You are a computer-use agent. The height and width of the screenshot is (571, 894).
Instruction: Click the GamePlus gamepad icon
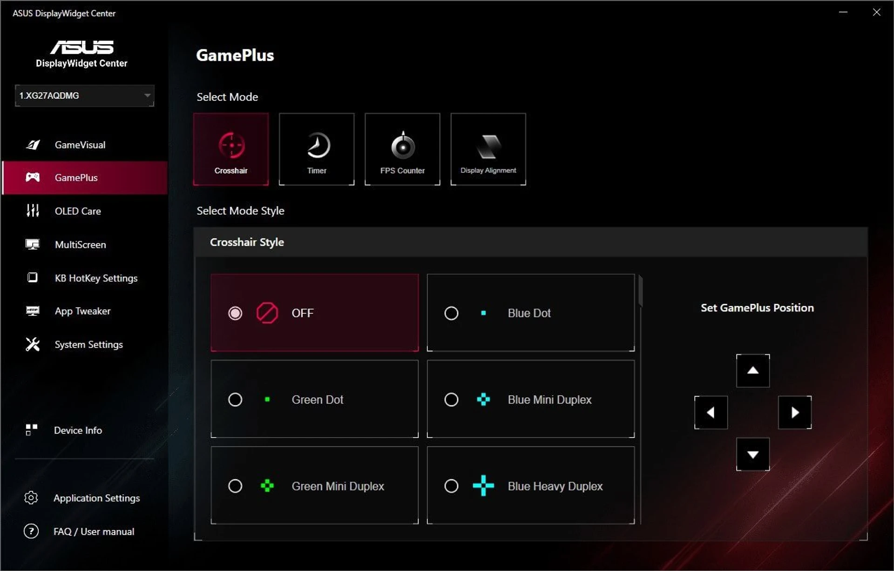click(x=33, y=177)
